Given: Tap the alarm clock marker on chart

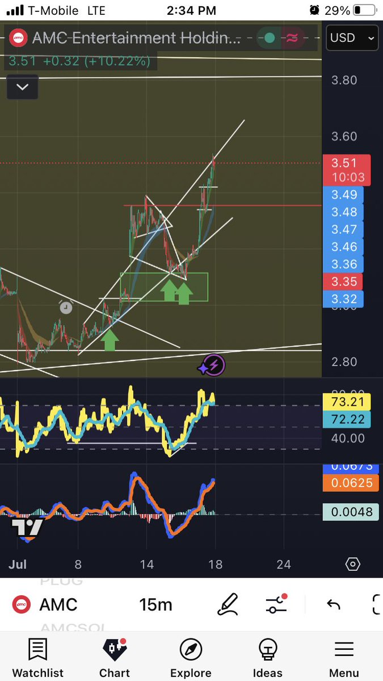Looking at the screenshot, I should (x=66, y=307).
